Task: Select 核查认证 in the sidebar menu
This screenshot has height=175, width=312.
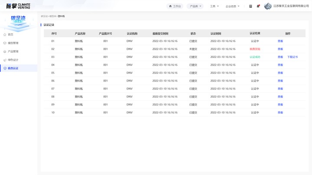Action: click(19, 68)
